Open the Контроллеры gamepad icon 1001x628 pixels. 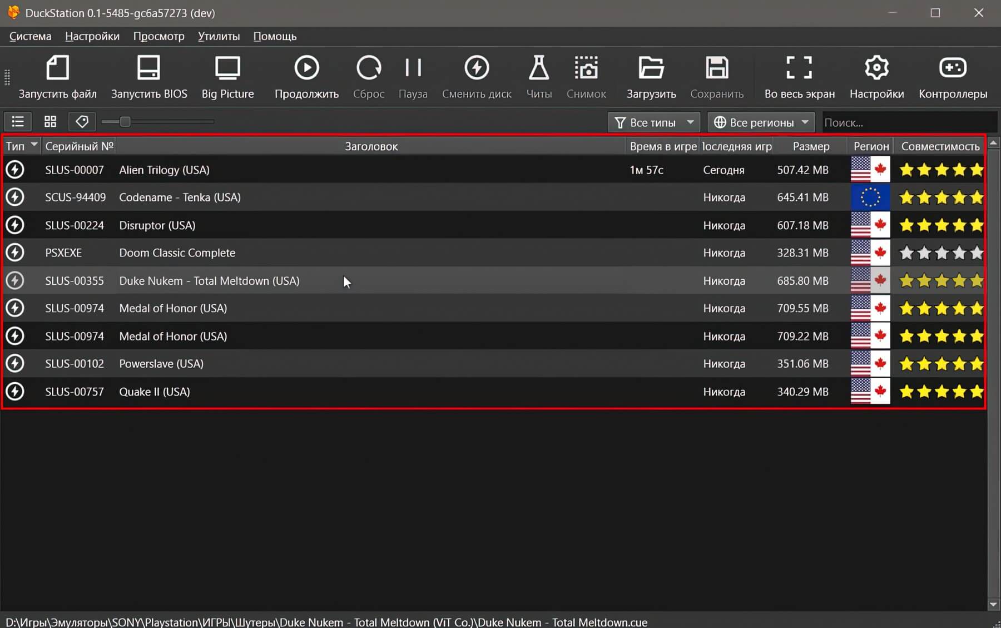pyautogui.click(x=953, y=68)
